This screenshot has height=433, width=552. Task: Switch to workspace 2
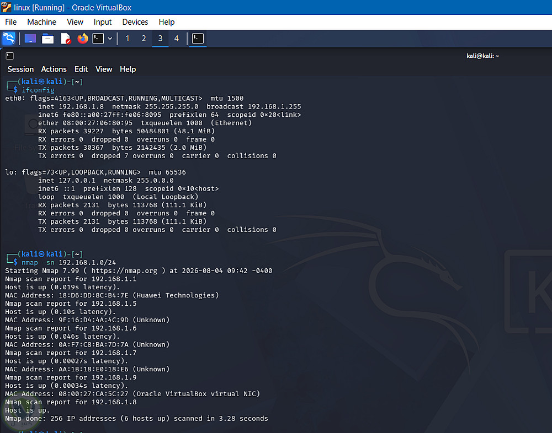click(144, 39)
